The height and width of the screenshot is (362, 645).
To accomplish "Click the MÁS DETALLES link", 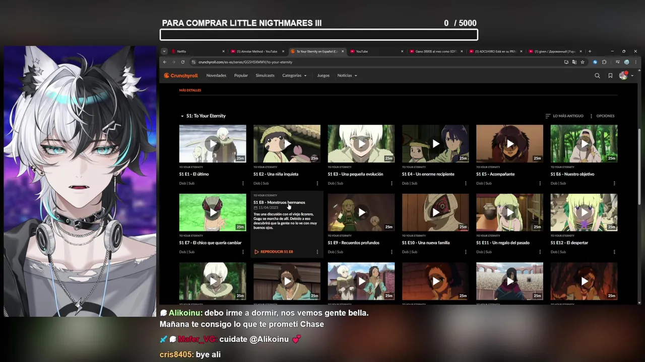I will pos(190,90).
